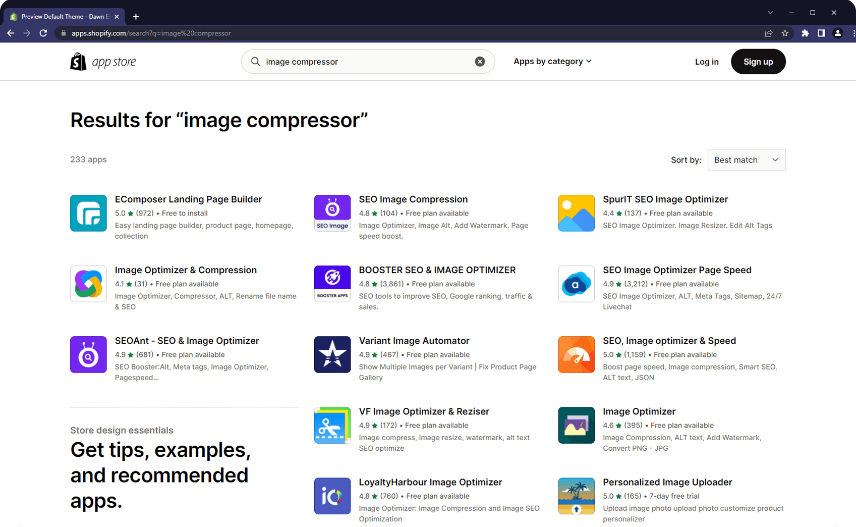
Task: Open SpurIT SEO Image Optimizer title
Action: [x=665, y=199]
